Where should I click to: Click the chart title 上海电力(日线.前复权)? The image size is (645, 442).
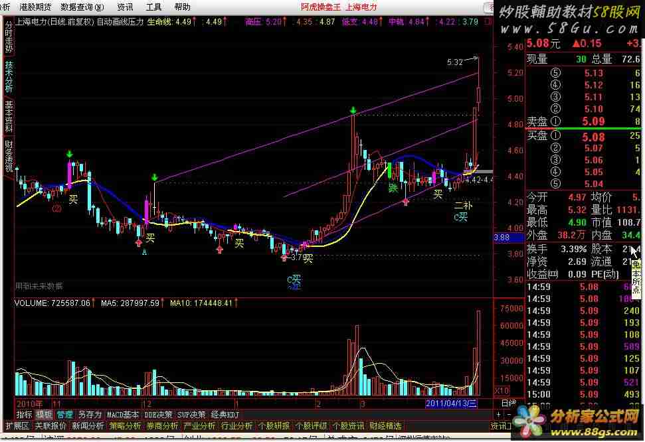pos(54,21)
